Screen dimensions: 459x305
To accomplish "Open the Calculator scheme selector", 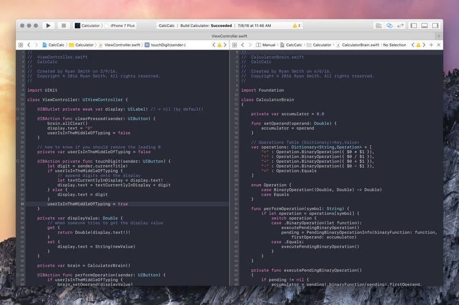I will coord(88,25).
